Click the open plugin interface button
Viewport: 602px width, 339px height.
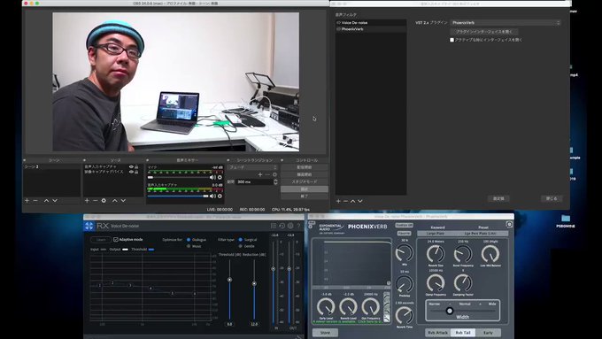pyautogui.click(x=483, y=32)
